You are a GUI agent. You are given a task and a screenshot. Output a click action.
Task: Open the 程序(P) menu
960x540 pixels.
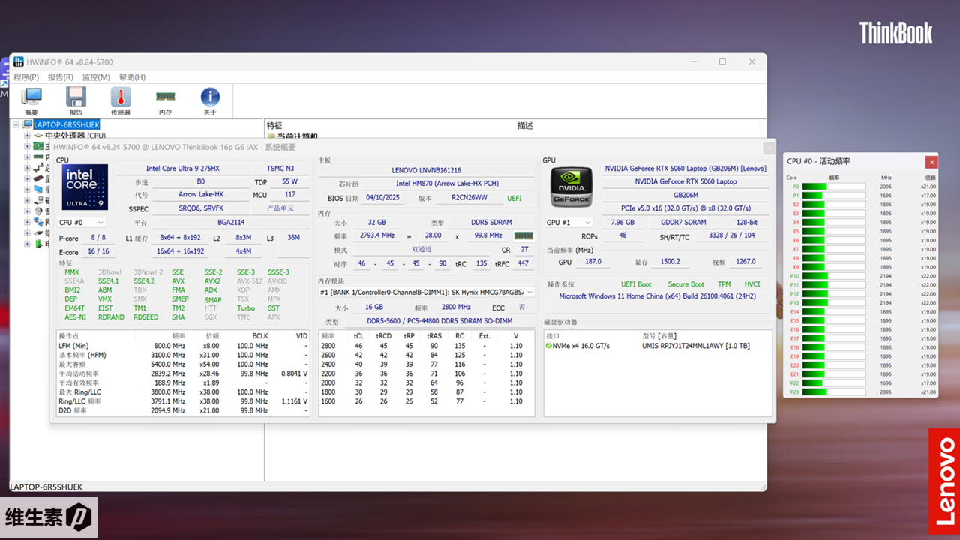[x=26, y=77]
